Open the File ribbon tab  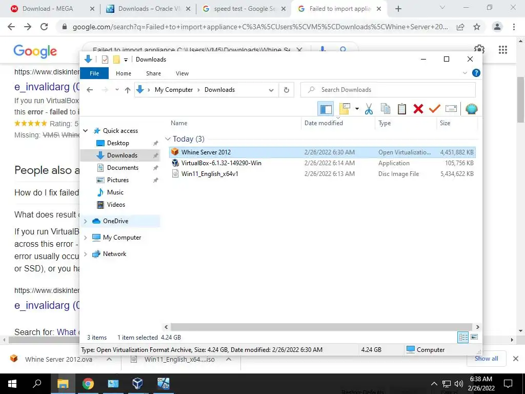94,73
